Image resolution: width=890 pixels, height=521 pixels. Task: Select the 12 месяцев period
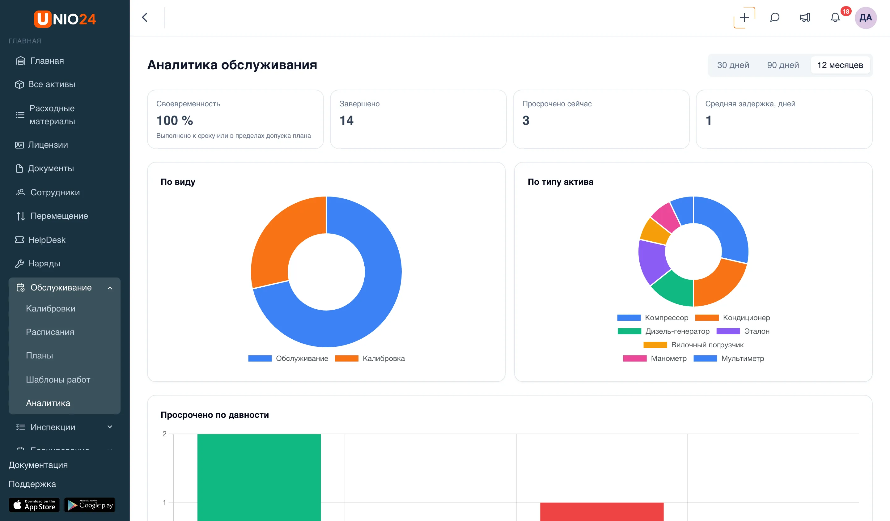840,65
